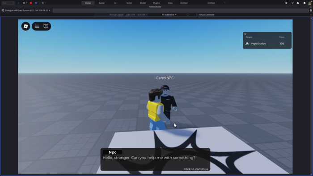Click the Studio icon beside VeyloStudios
Screen dimensions: 313x176
point(247,43)
